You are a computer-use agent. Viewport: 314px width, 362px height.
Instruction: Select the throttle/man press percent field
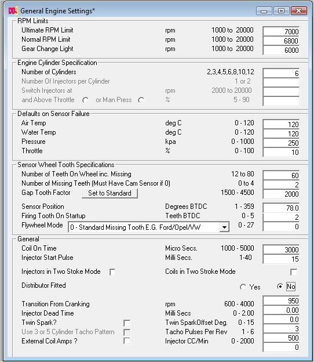(281, 101)
